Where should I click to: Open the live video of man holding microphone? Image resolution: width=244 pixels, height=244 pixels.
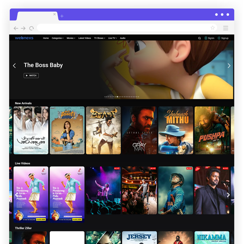[x=212, y=190]
